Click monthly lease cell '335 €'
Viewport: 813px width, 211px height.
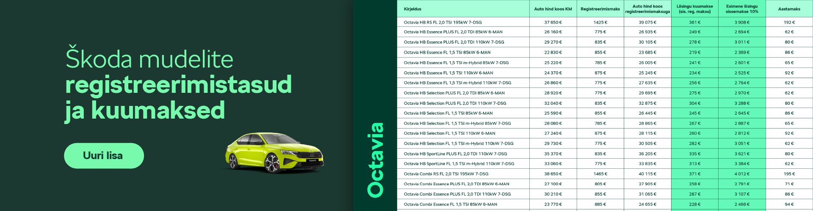[694, 154]
